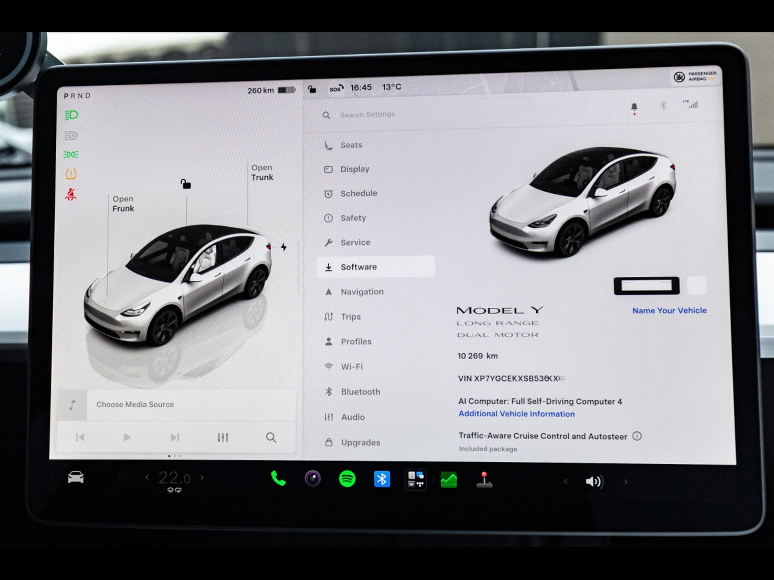Show info for Traffic-Aware Cruise Control
The width and height of the screenshot is (774, 580).
point(637,436)
